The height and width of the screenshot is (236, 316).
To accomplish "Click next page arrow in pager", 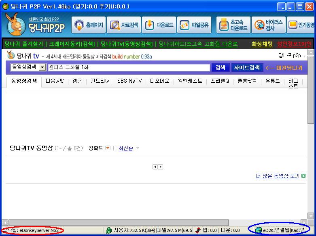I will [160, 167].
